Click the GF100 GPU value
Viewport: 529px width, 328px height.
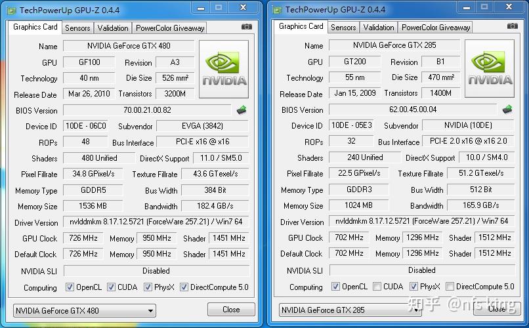(x=89, y=62)
